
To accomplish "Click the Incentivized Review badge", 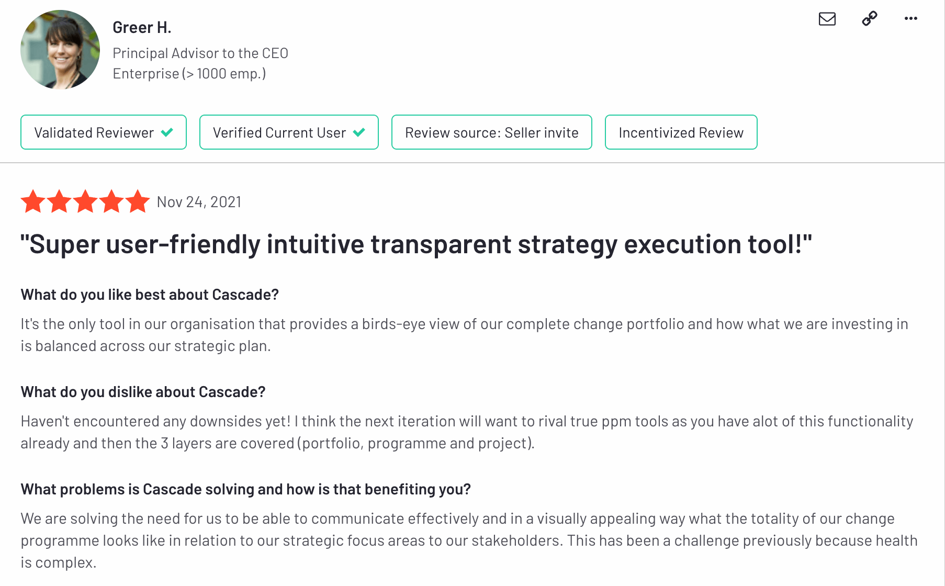I will [681, 132].
